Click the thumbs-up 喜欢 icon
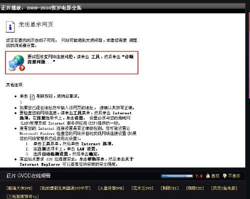 208,175
